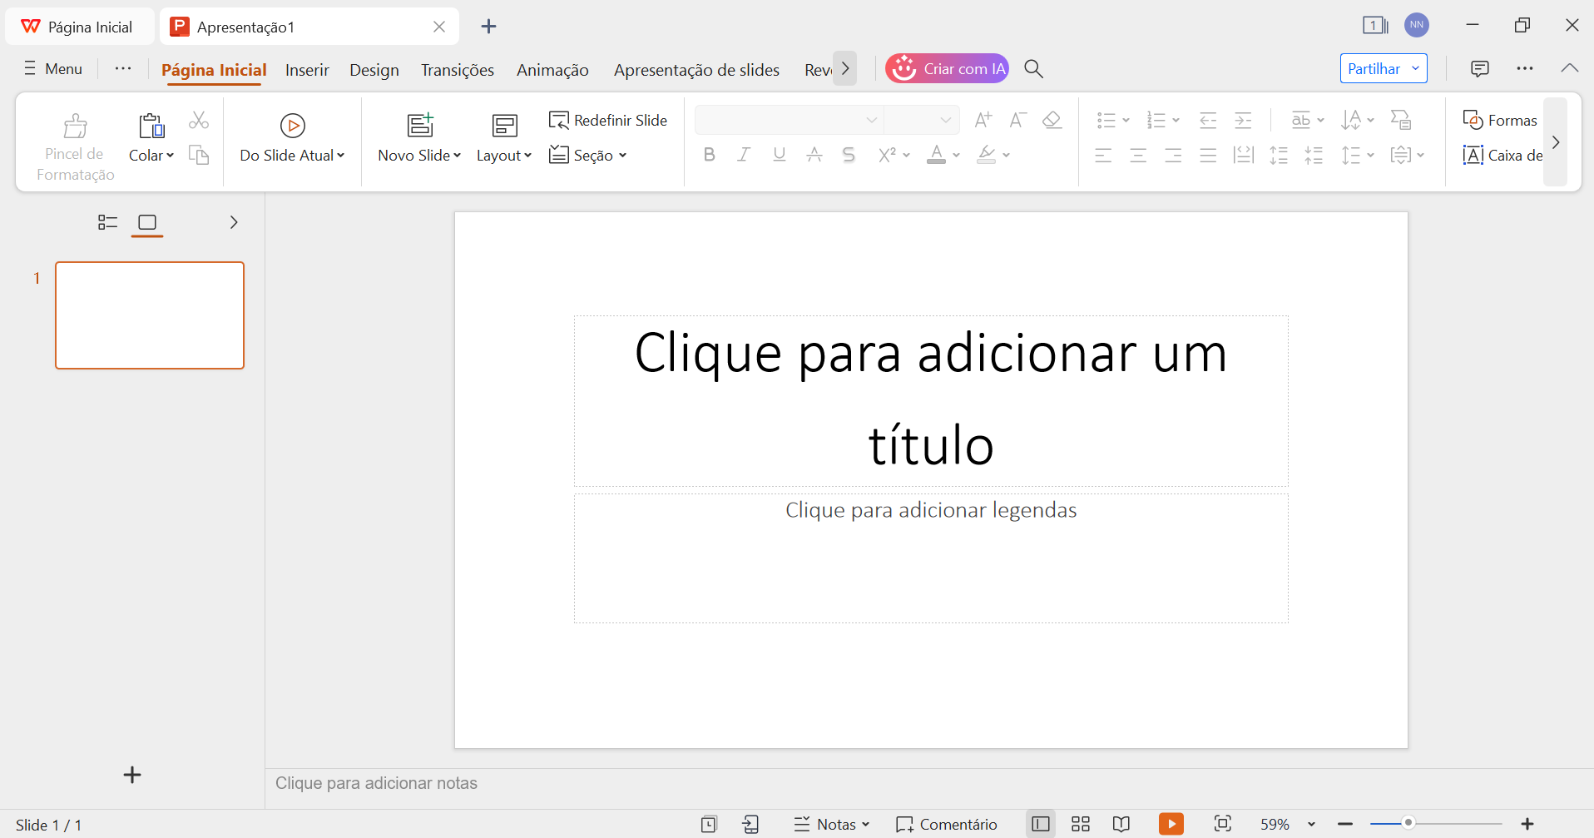Image resolution: width=1594 pixels, height=838 pixels.
Task: Open the numbered list dropdown arrow
Action: click(1176, 121)
